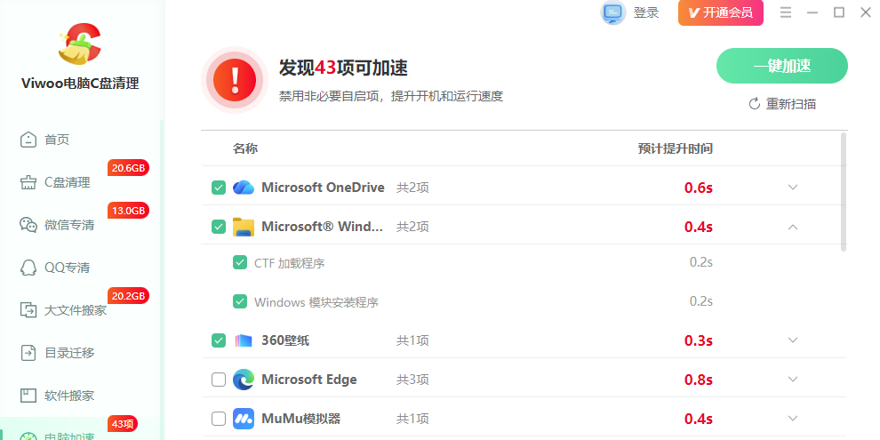
Task: Click the rescan refresh icon
Action: (x=755, y=104)
